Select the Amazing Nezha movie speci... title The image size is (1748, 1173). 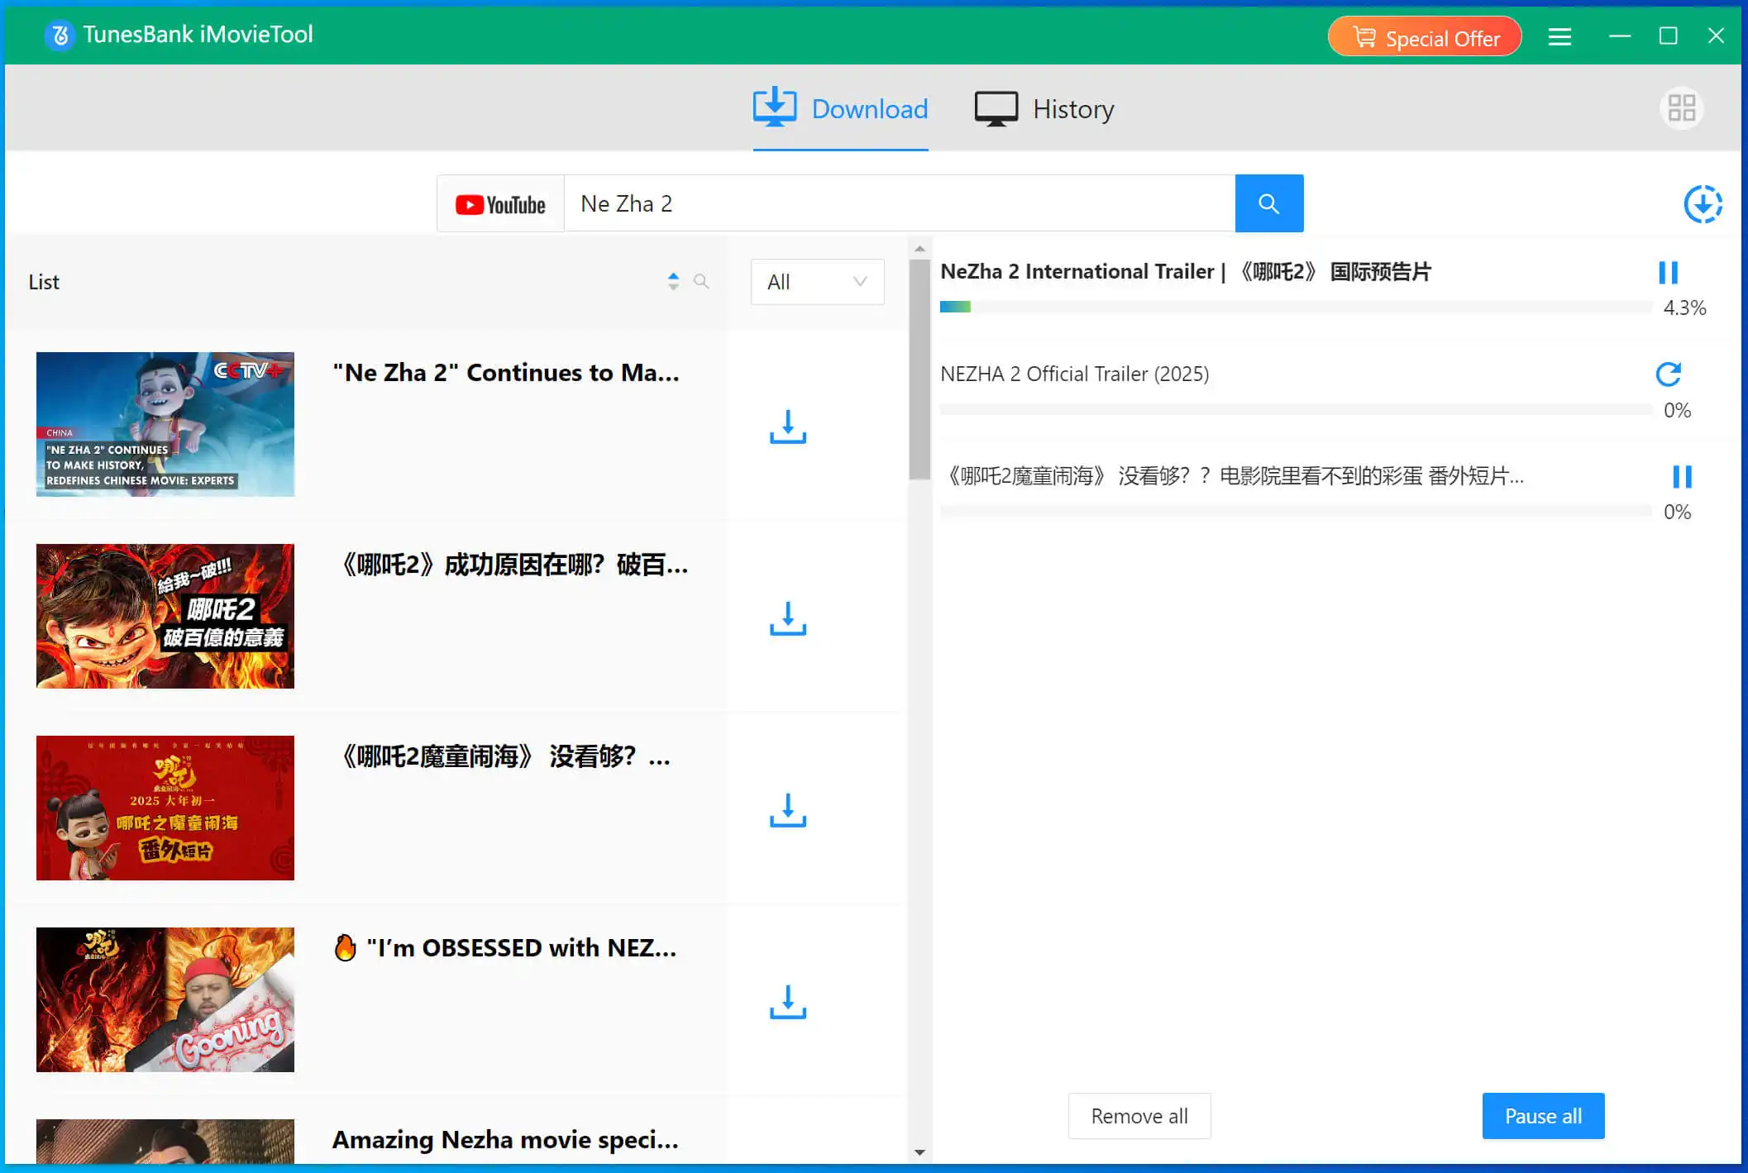pyautogui.click(x=505, y=1140)
